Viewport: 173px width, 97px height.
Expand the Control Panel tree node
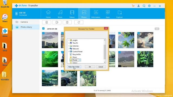69,51
